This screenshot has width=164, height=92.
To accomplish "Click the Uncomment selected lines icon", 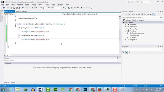I will click(78, 8).
